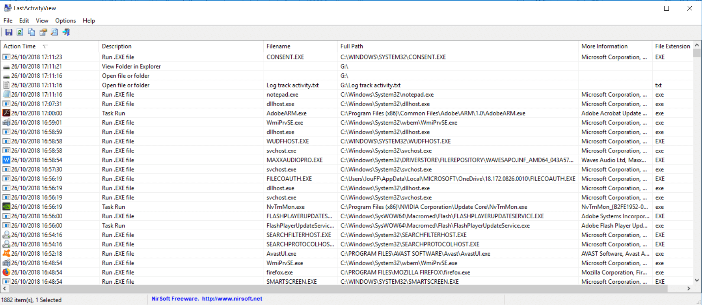
Task: Click the drive icon of the View Folder row
Action: 6,67
